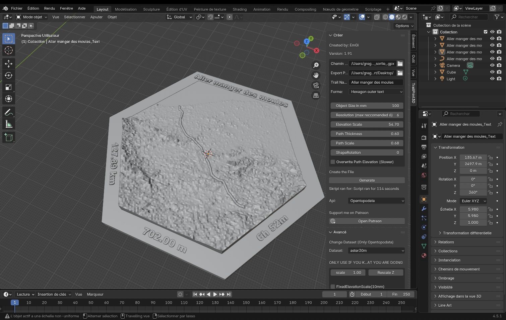506x320 pixels.
Task: Open the Ajouter menu in viewport header
Action: point(97,17)
